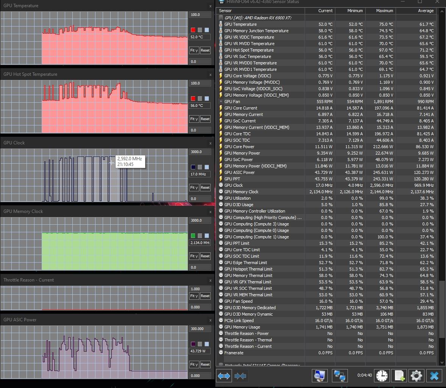Click Fit y in GPU Temperature graph

[x=194, y=50]
